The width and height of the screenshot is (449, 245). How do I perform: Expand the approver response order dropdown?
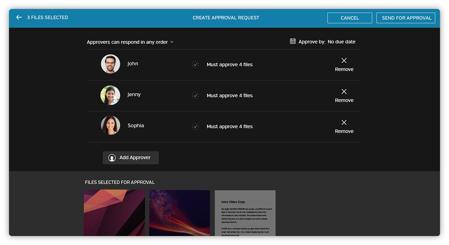[130, 42]
